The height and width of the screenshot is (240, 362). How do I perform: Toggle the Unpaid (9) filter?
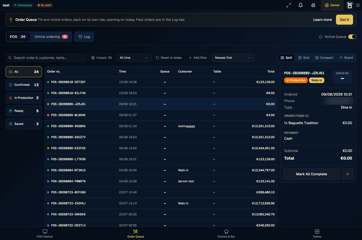coord(101,58)
